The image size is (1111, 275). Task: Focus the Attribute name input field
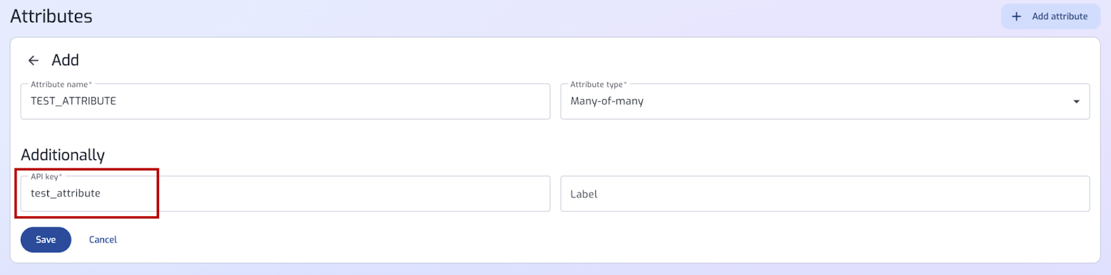coord(285,101)
